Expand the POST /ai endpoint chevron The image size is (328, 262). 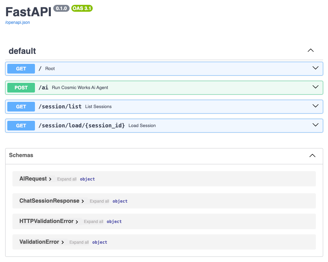point(316,87)
